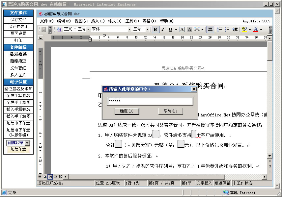Apply yellow text highlight color
This screenshot has height=197, width=282.
coord(244,30)
